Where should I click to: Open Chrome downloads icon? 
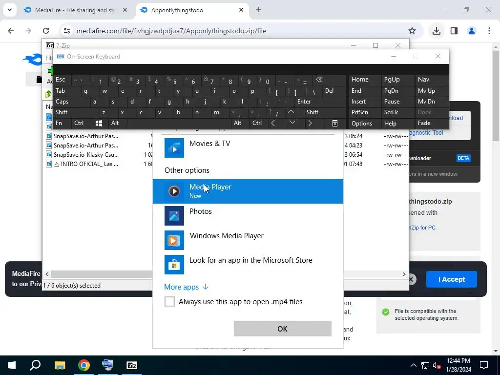point(437,31)
